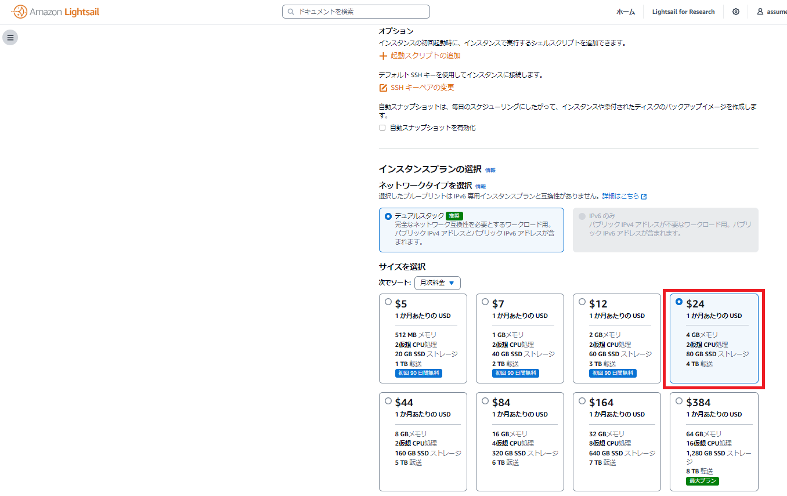Go to ホーム in top navigation
The image size is (787, 496).
[626, 12]
